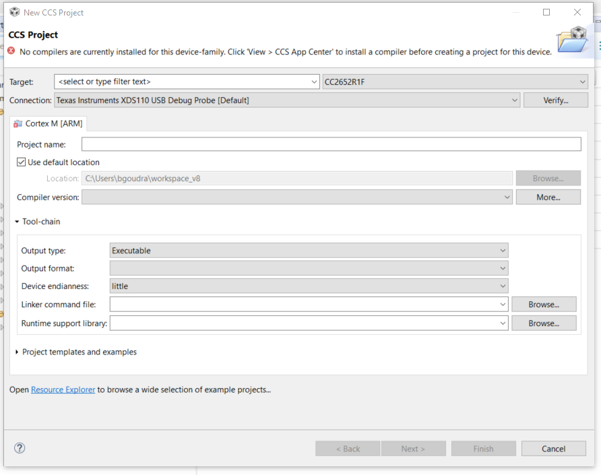Collapse the Tool-chain section
The image size is (601, 475).
tap(17, 222)
